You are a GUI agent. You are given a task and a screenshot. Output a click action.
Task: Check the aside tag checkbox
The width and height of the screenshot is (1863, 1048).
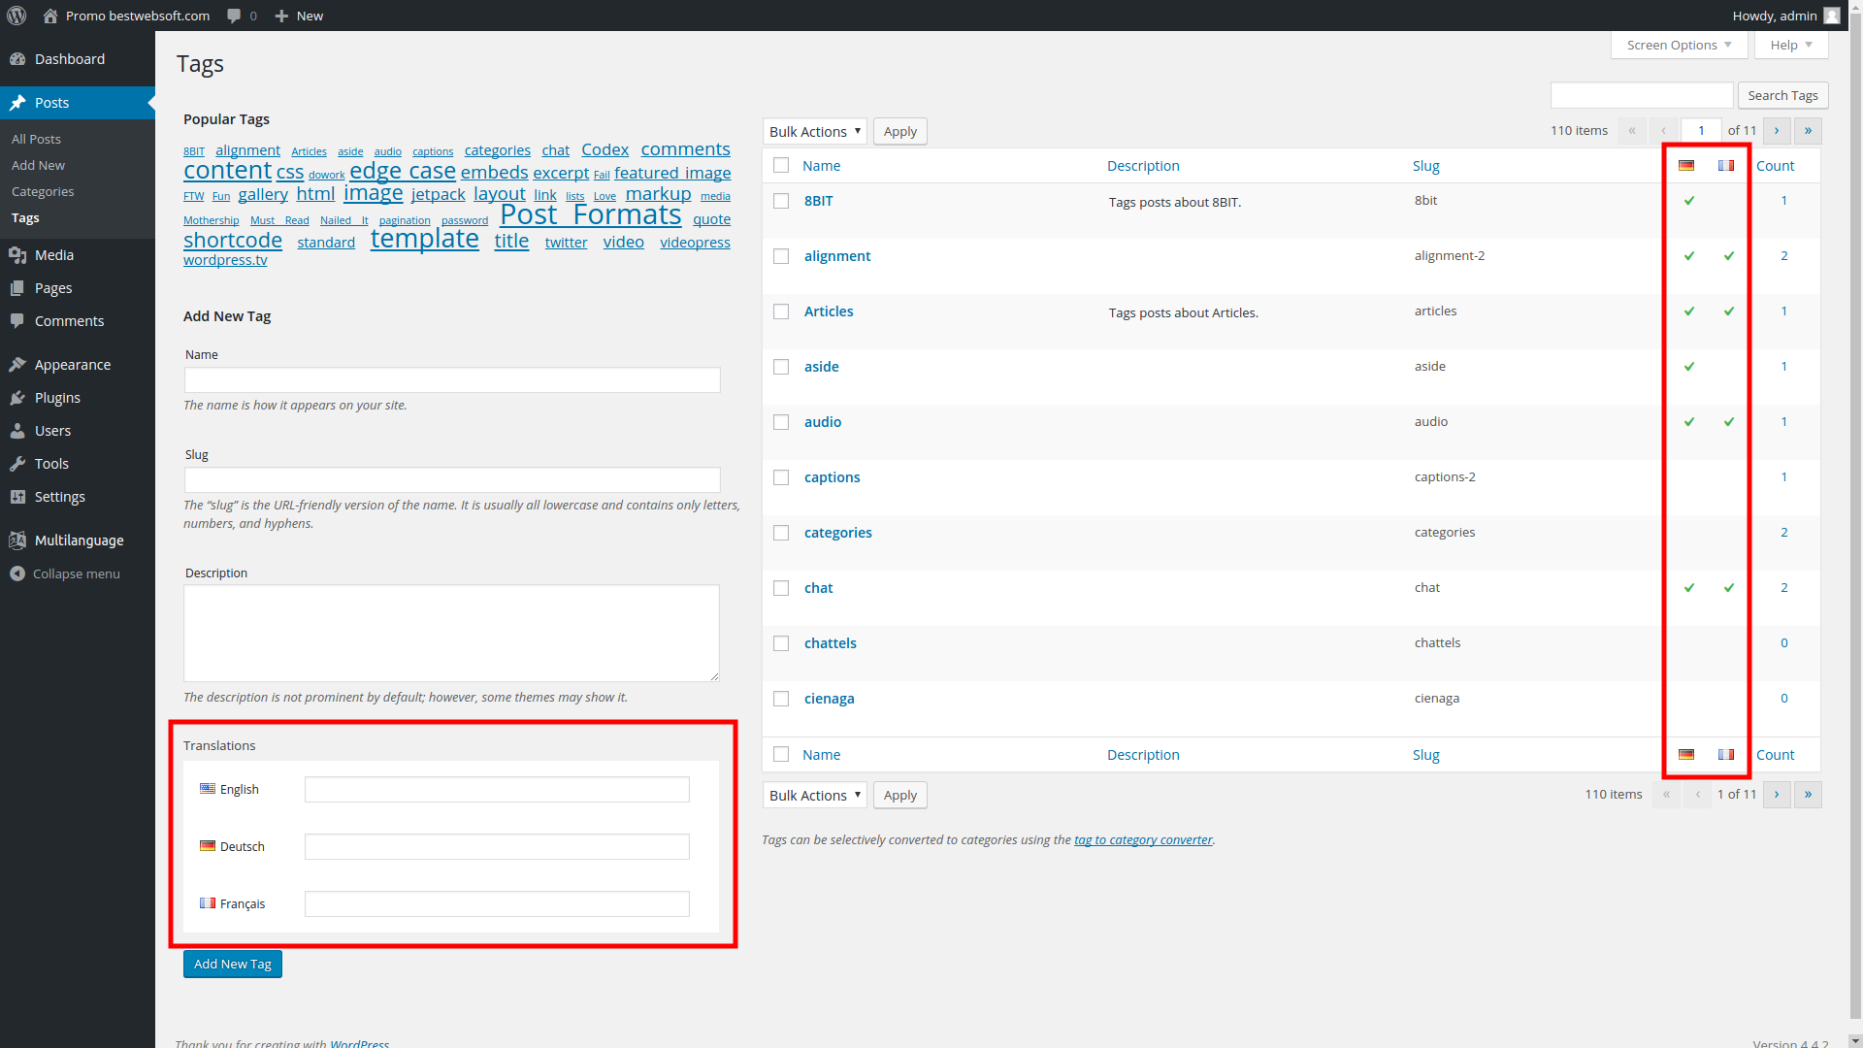coord(781,367)
